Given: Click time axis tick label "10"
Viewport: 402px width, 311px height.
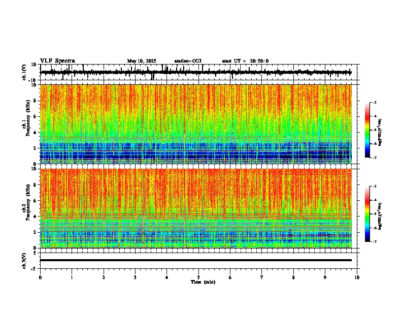Looking at the screenshot, I should (x=357, y=277).
